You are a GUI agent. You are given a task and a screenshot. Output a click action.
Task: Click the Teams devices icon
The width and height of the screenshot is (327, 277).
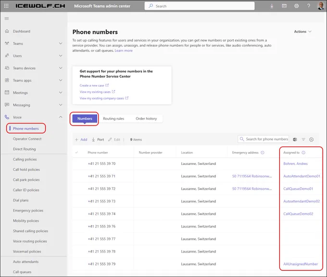pos(7,68)
